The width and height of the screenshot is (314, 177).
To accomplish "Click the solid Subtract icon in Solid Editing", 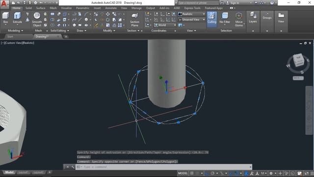I will click(52, 20).
